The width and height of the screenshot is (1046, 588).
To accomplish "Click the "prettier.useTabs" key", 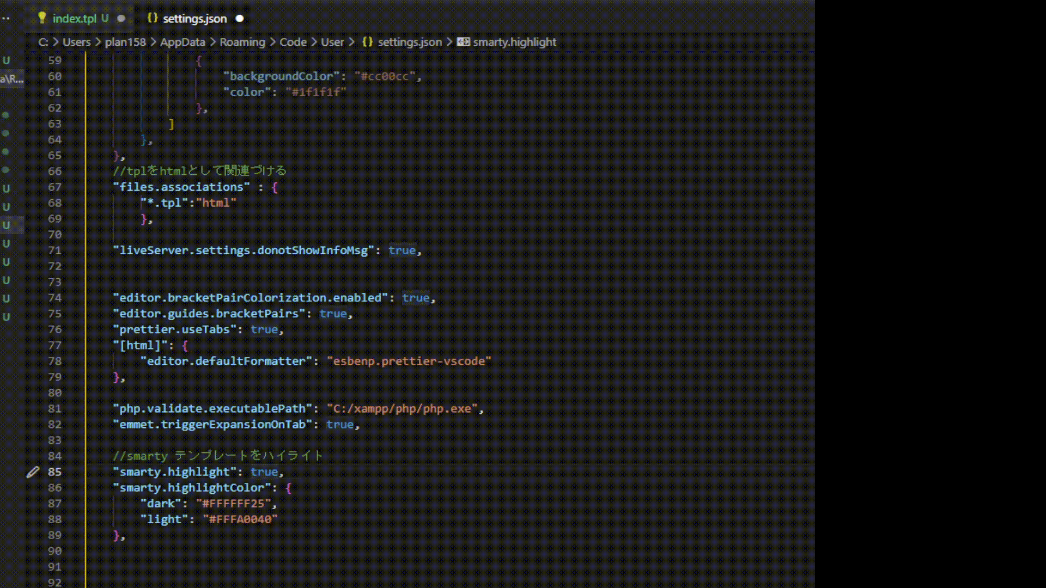I will click(x=175, y=329).
